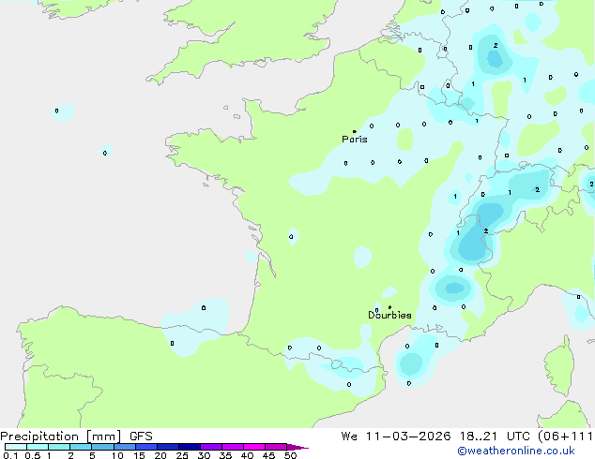Pick the 5–10 mm legend color swatch
595x459 pixels.
102,447
